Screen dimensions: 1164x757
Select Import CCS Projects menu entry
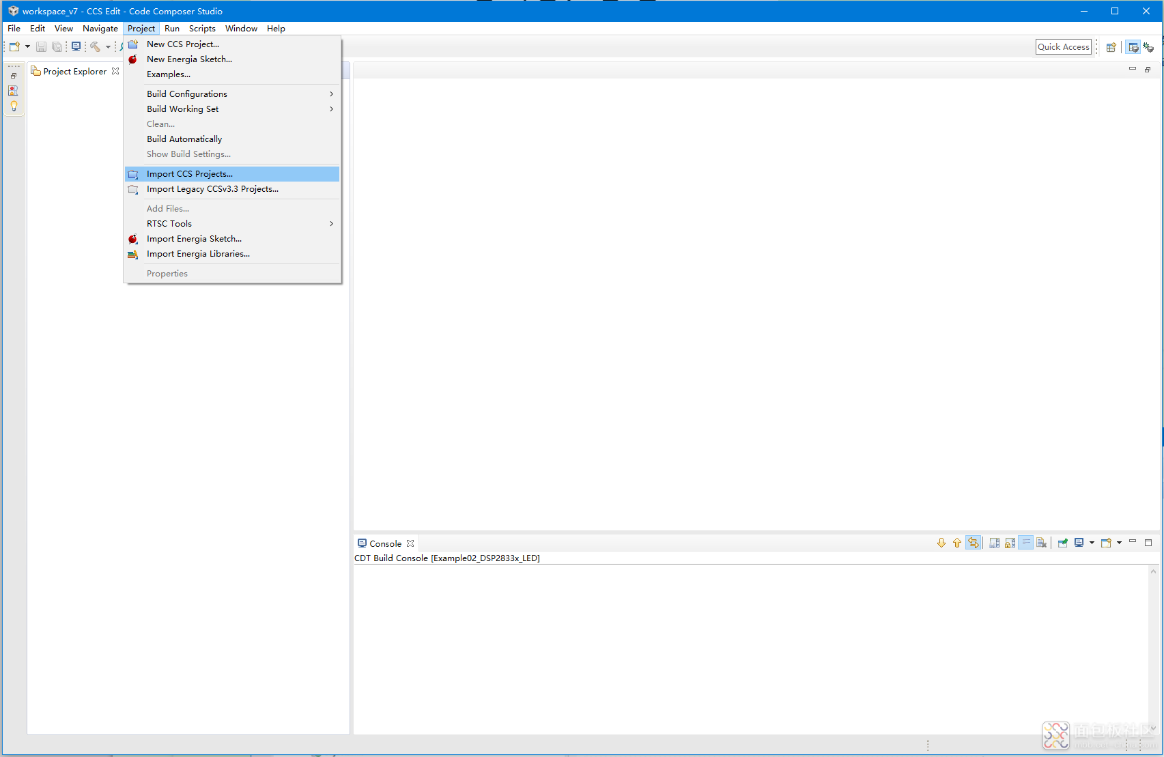tap(190, 174)
